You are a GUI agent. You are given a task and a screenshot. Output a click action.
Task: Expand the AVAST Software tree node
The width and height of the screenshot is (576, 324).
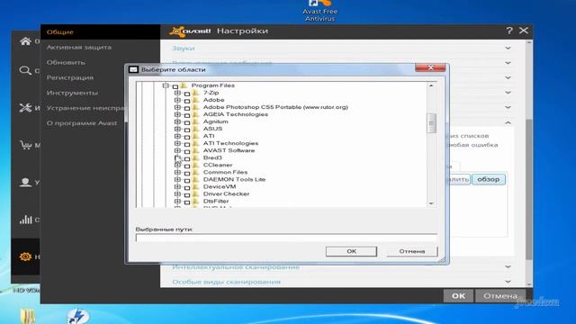[177, 150]
